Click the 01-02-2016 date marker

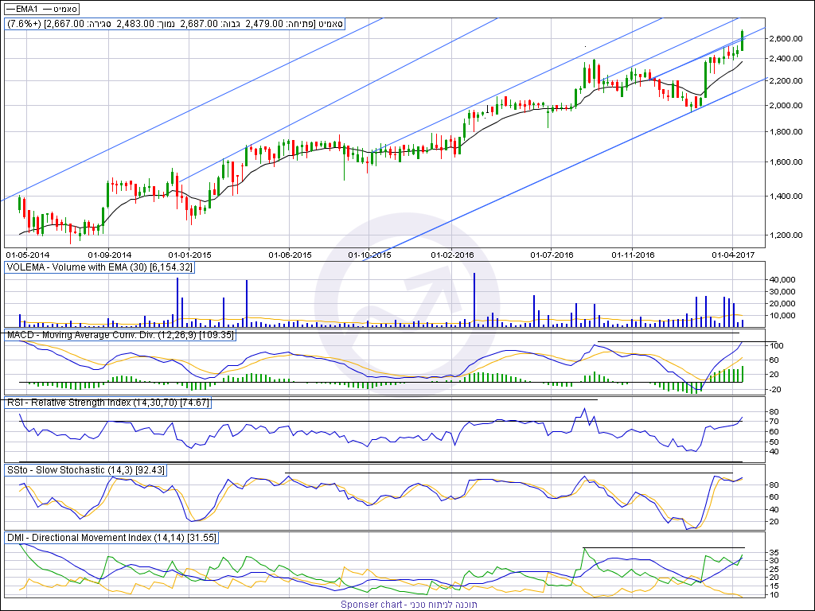[x=452, y=255]
